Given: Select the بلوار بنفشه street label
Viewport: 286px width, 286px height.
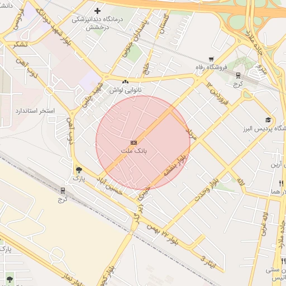Looking at the screenshot, I should click(x=175, y=165).
